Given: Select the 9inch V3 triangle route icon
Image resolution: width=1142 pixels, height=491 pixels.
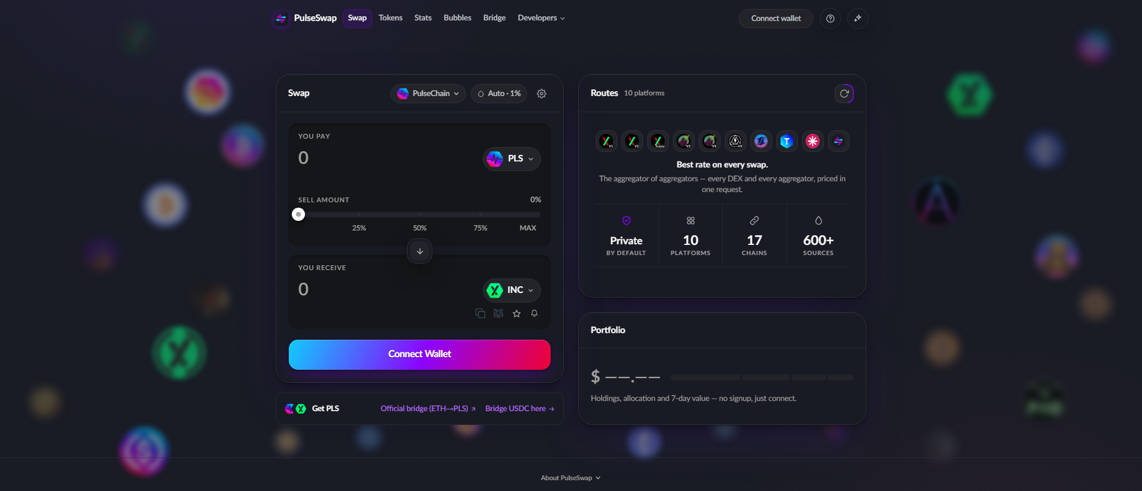Looking at the screenshot, I should pos(736,141).
